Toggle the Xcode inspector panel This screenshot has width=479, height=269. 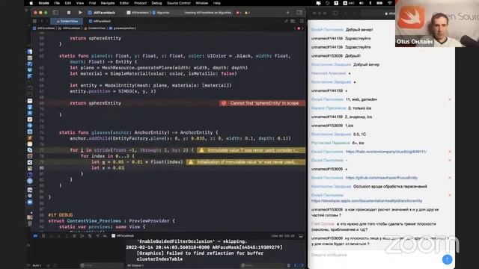[299, 13]
